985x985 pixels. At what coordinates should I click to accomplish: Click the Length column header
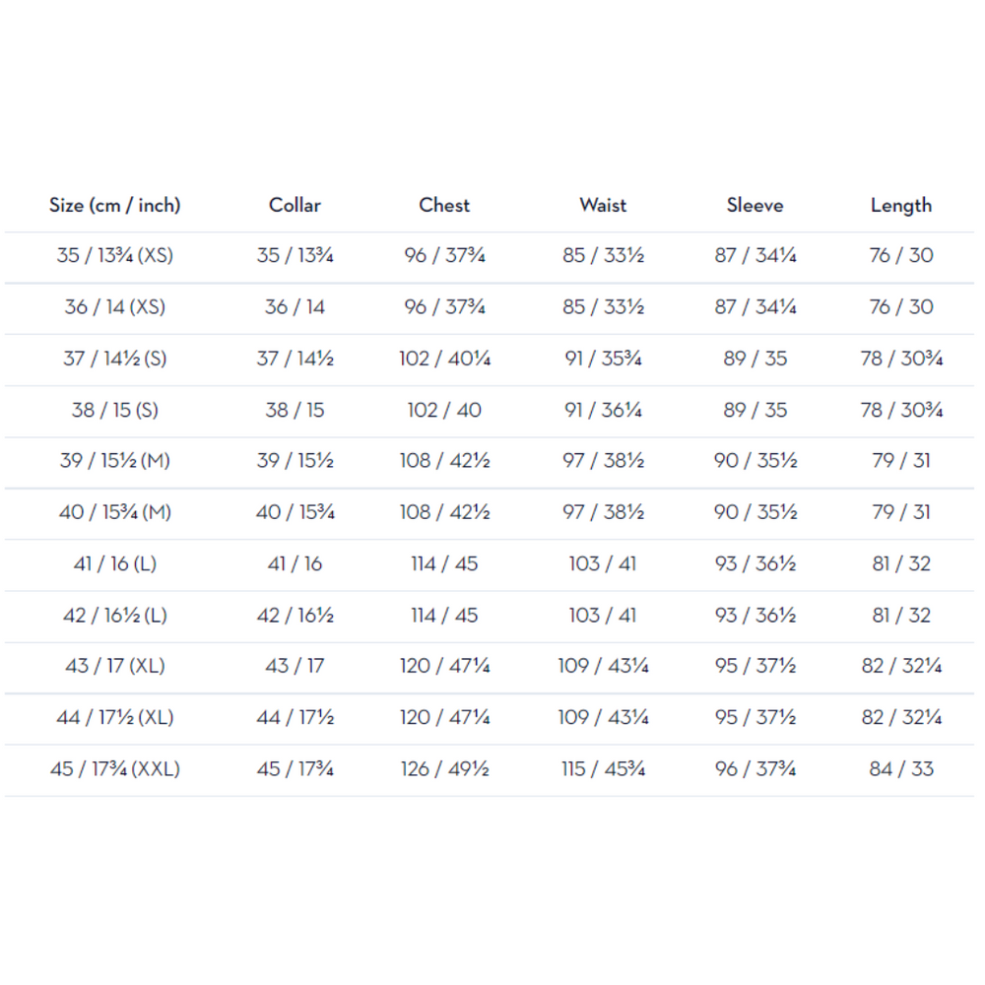(x=901, y=206)
